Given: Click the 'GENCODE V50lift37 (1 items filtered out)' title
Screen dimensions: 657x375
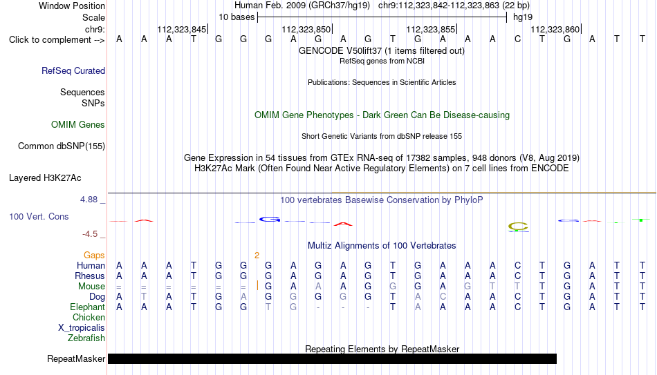Looking at the screenshot, I should click(x=382, y=50).
